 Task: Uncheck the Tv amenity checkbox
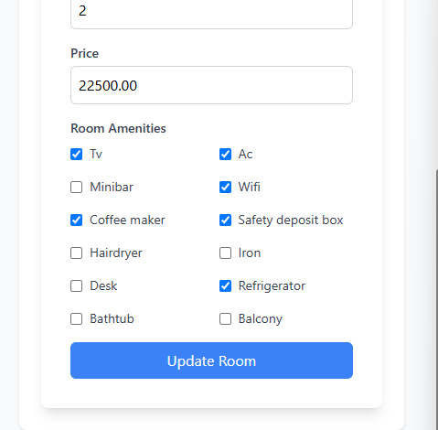tap(76, 154)
